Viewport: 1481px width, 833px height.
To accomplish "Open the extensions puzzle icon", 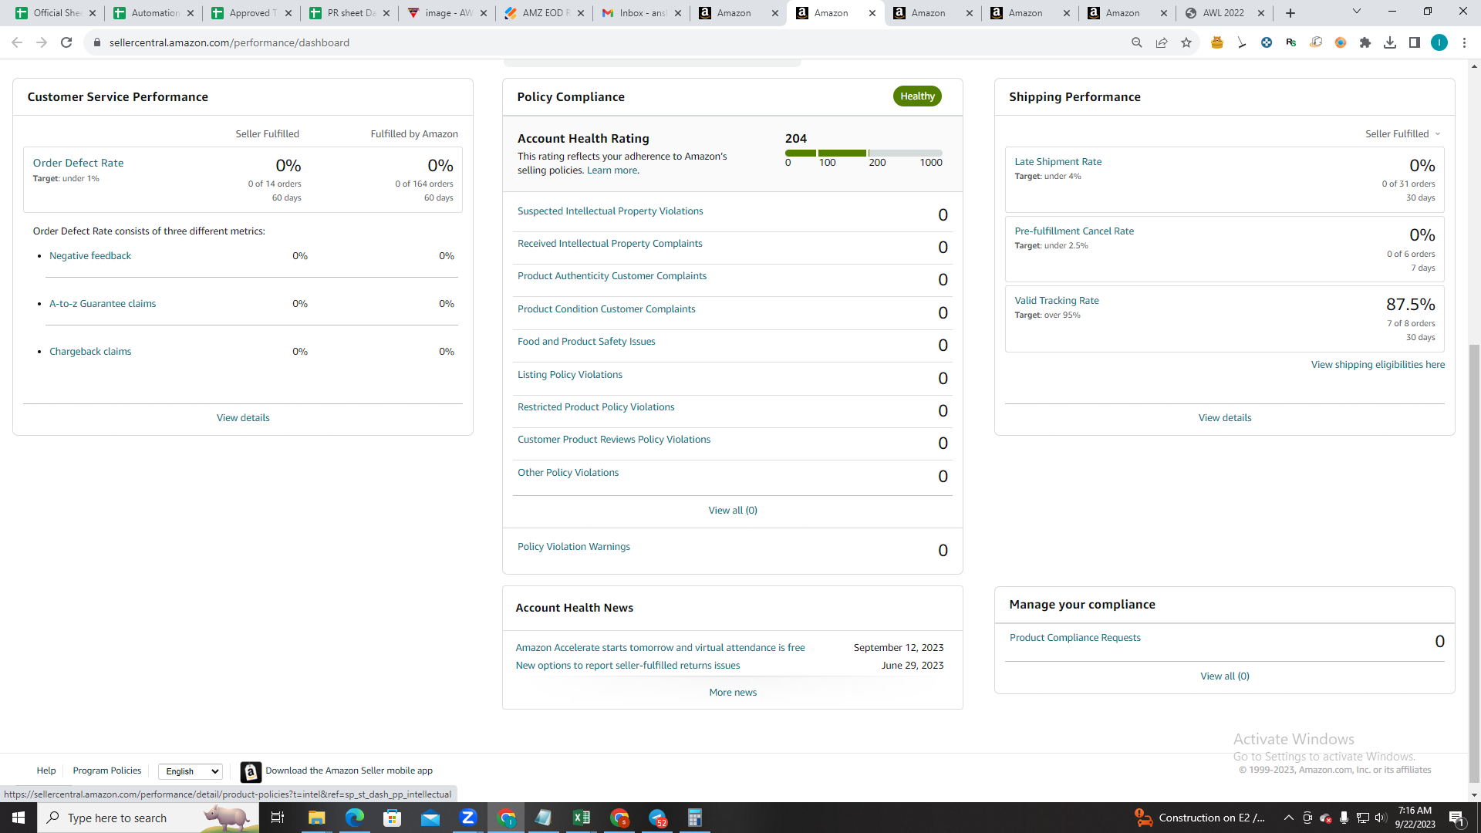I will tap(1365, 42).
